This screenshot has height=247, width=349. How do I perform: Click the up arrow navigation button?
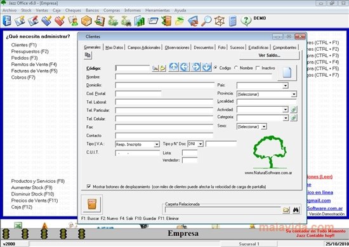174,67
